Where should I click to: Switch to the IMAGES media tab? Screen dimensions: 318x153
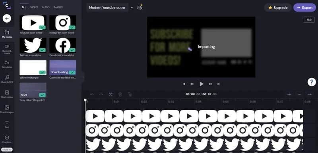pyautogui.click(x=58, y=7)
